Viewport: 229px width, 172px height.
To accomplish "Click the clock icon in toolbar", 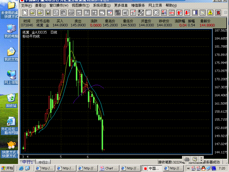I will (156, 13).
